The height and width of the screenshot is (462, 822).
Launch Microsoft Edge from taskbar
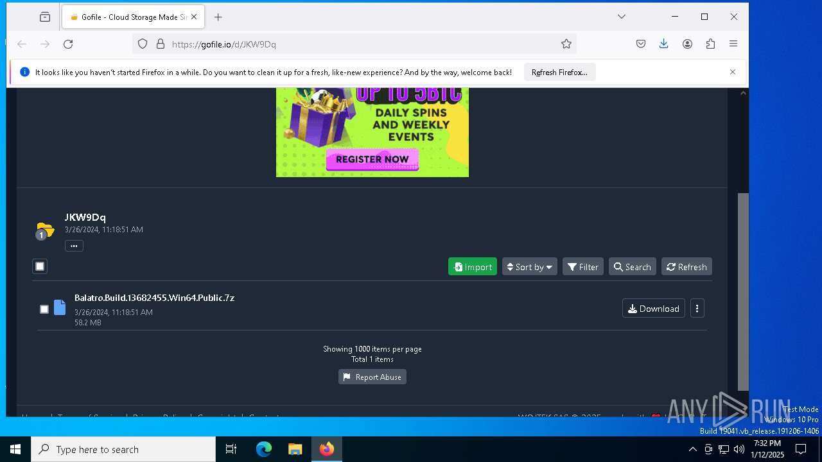[x=264, y=449]
